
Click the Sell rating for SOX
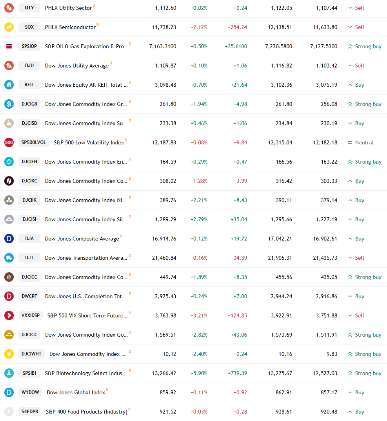coord(356,27)
